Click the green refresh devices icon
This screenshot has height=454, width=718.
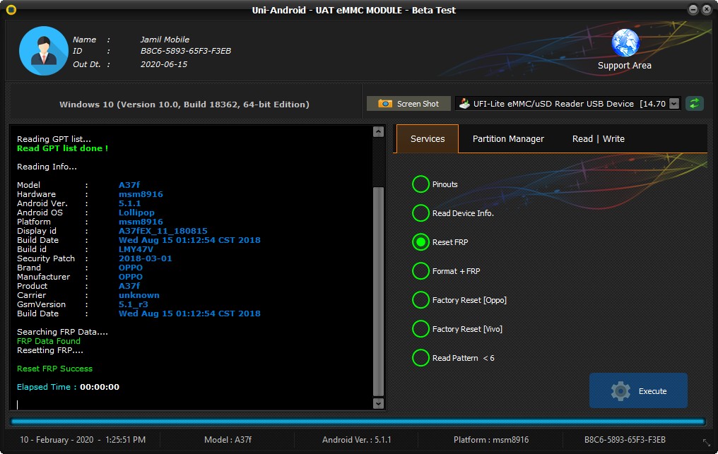(x=695, y=104)
